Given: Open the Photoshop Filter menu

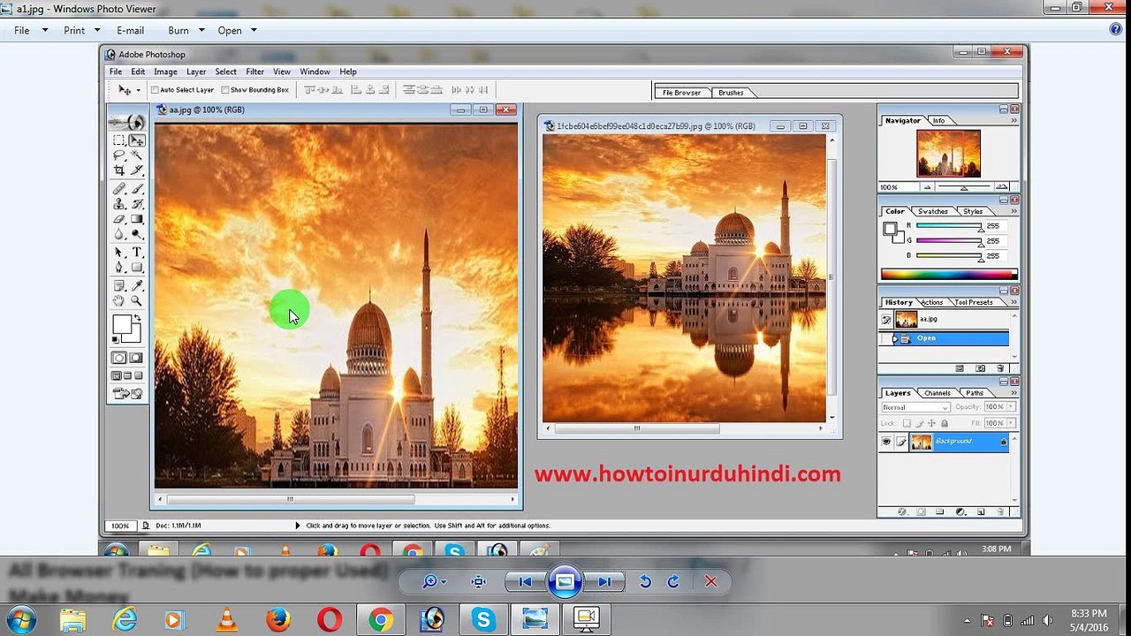Looking at the screenshot, I should click(x=255, y=72).
